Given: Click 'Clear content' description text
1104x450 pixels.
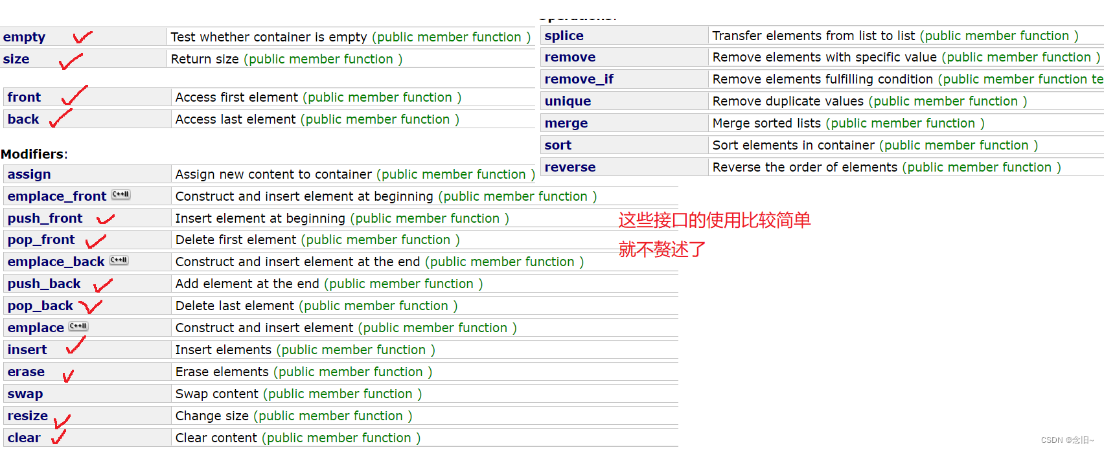Looking at the screenshot, I should 216,438.
